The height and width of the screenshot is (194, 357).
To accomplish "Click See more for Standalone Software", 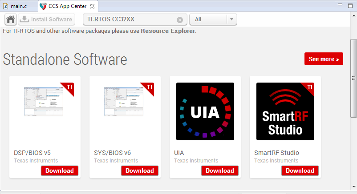I will (324, 59).
